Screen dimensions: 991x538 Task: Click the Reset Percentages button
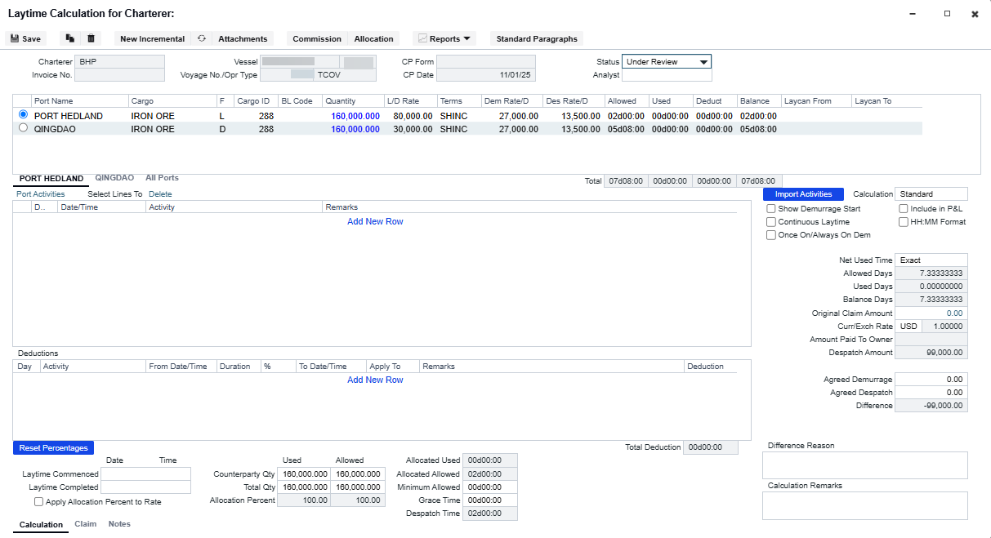point(54,448)
